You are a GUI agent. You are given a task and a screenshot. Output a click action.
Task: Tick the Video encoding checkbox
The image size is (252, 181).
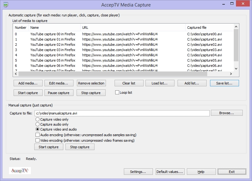pyautogui.click(x=38, y=140)
